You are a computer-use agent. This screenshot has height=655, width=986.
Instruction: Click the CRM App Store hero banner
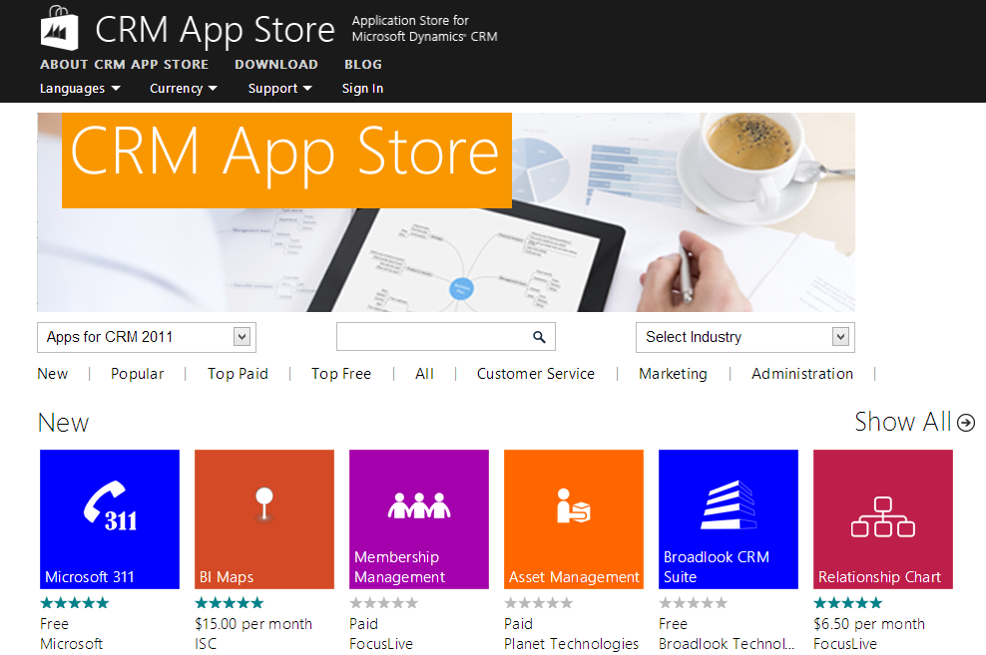(x=446, y=212)
